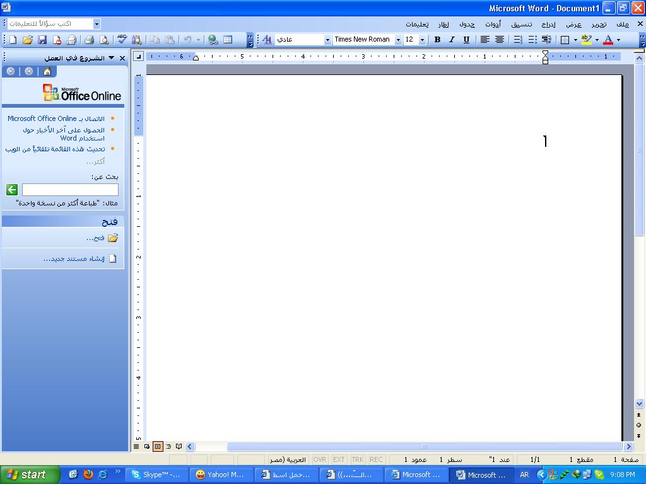Open the إدراج (Insert) menu
This screenshot has width=646, height=484.
point(548,25)
